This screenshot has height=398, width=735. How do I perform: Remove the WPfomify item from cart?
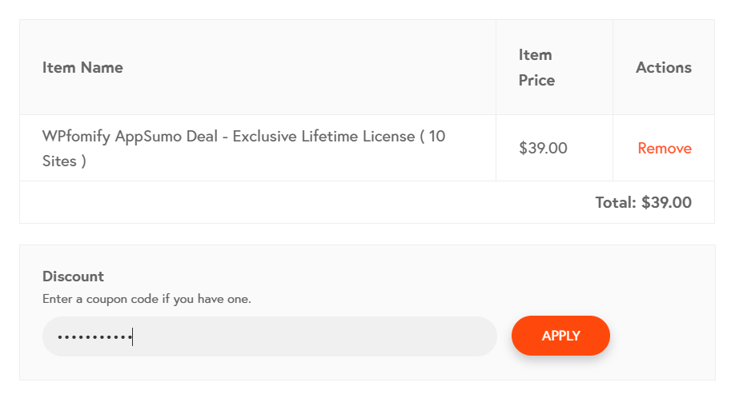(x=665, y=149)
